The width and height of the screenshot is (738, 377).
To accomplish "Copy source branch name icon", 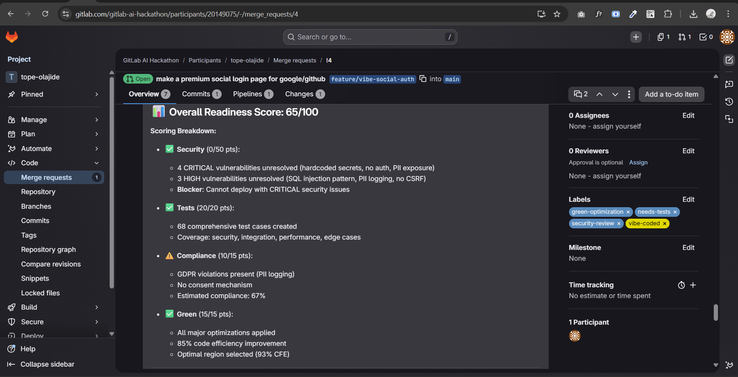I will [x=423, y=79].
